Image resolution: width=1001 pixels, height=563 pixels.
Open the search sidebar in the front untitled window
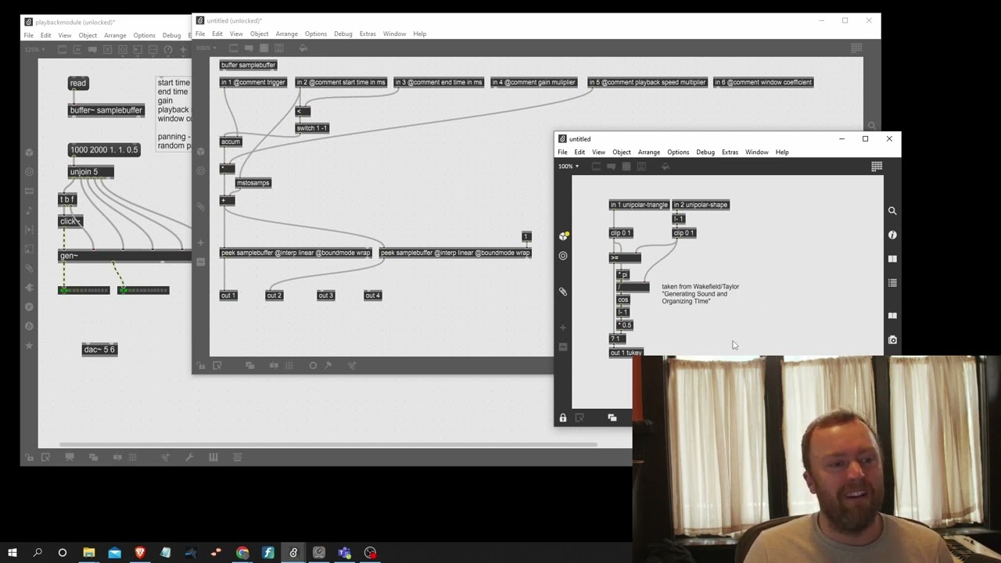892,210
